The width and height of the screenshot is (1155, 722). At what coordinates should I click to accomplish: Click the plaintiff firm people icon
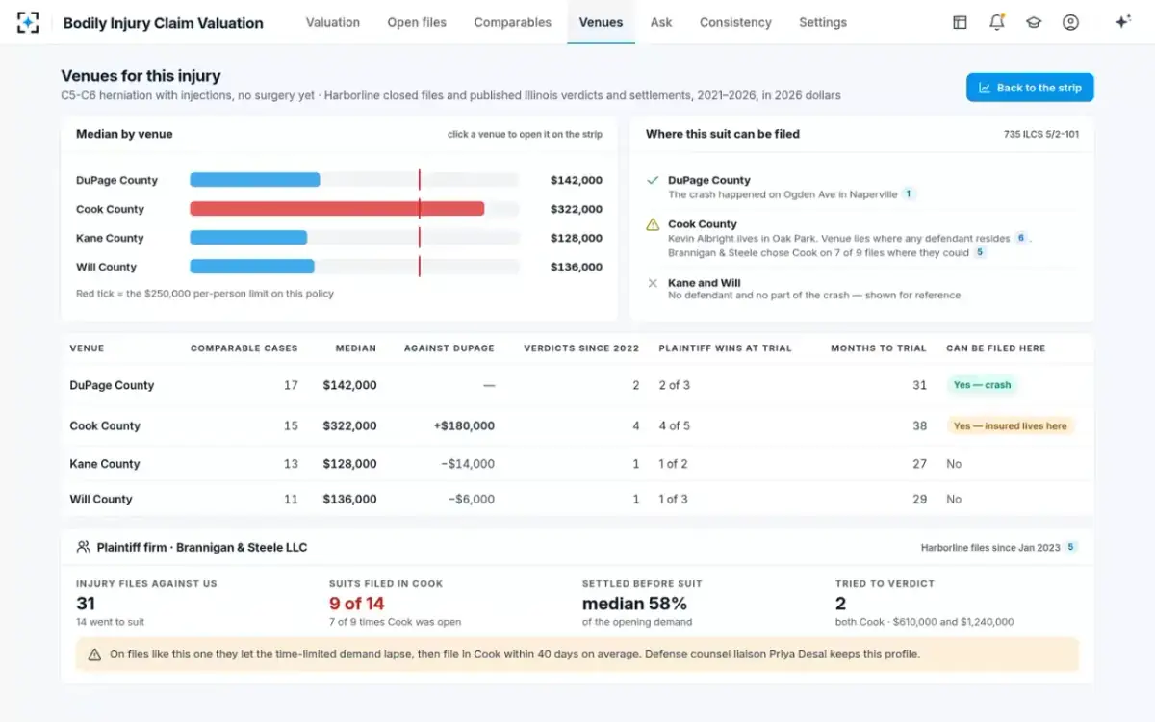pos(83,547)
